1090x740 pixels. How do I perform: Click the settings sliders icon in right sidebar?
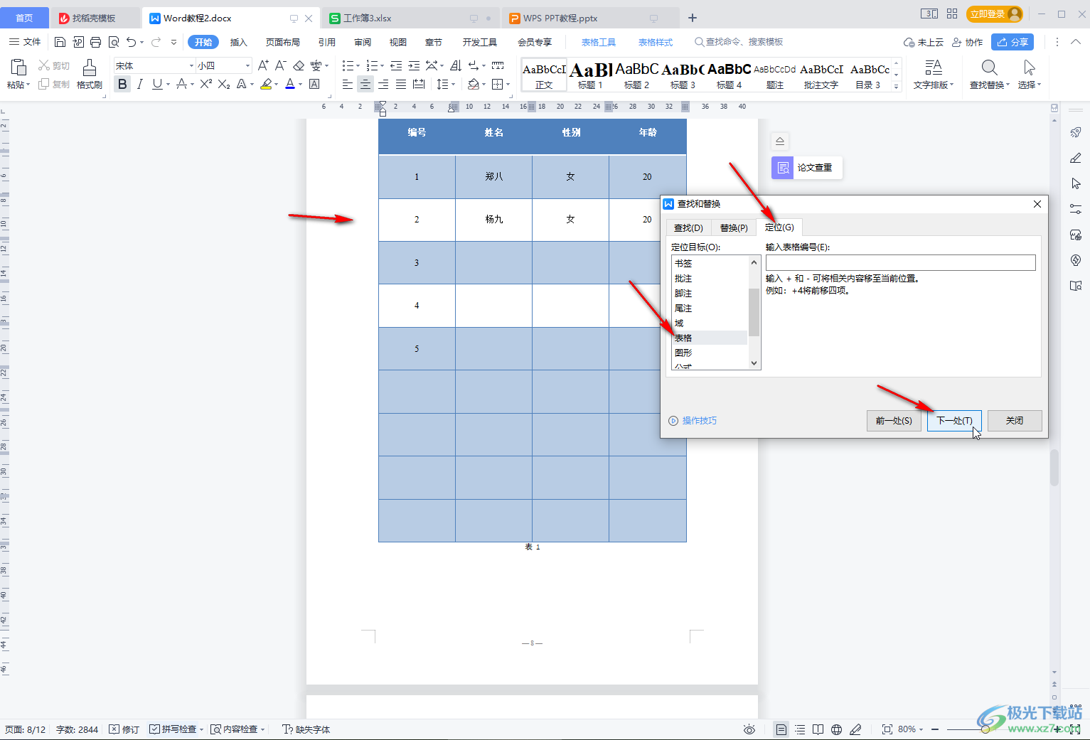coord(1076,209)
